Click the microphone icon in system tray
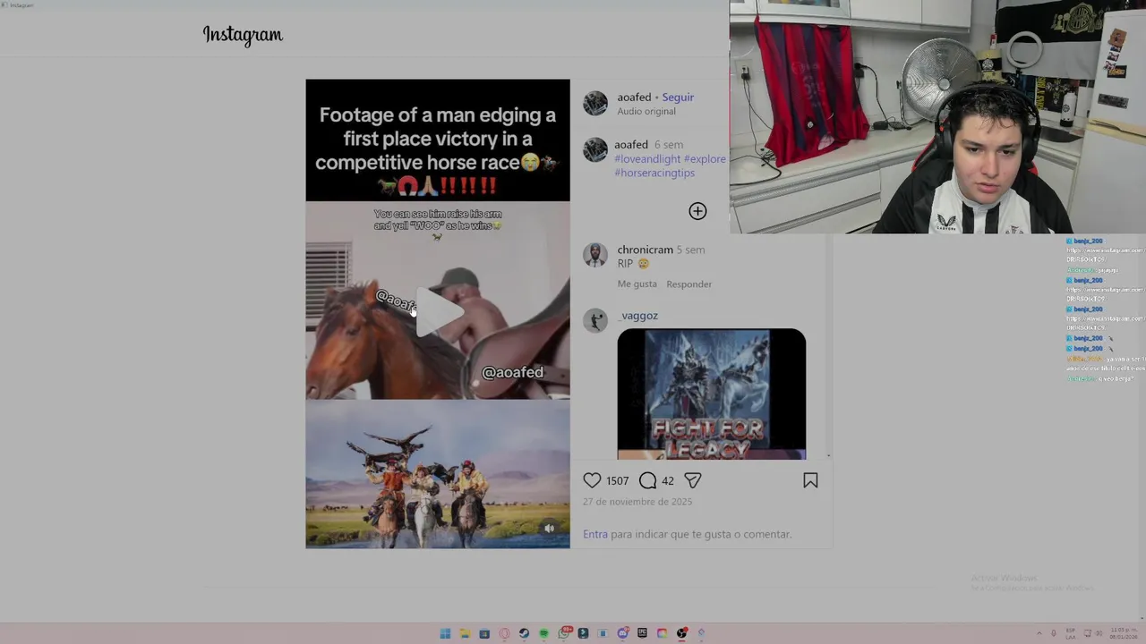Image resolution: width=1146 pixels, height=644 pixels. point(1054,633)
